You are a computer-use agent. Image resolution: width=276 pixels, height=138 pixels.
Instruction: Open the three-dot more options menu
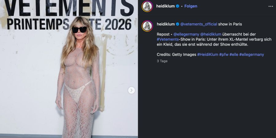pyautogui.click(x=270, y=6)
